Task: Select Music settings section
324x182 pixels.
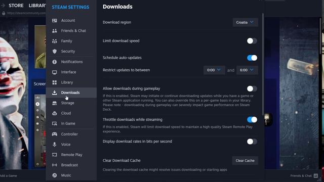Action: tap(71, 175)
